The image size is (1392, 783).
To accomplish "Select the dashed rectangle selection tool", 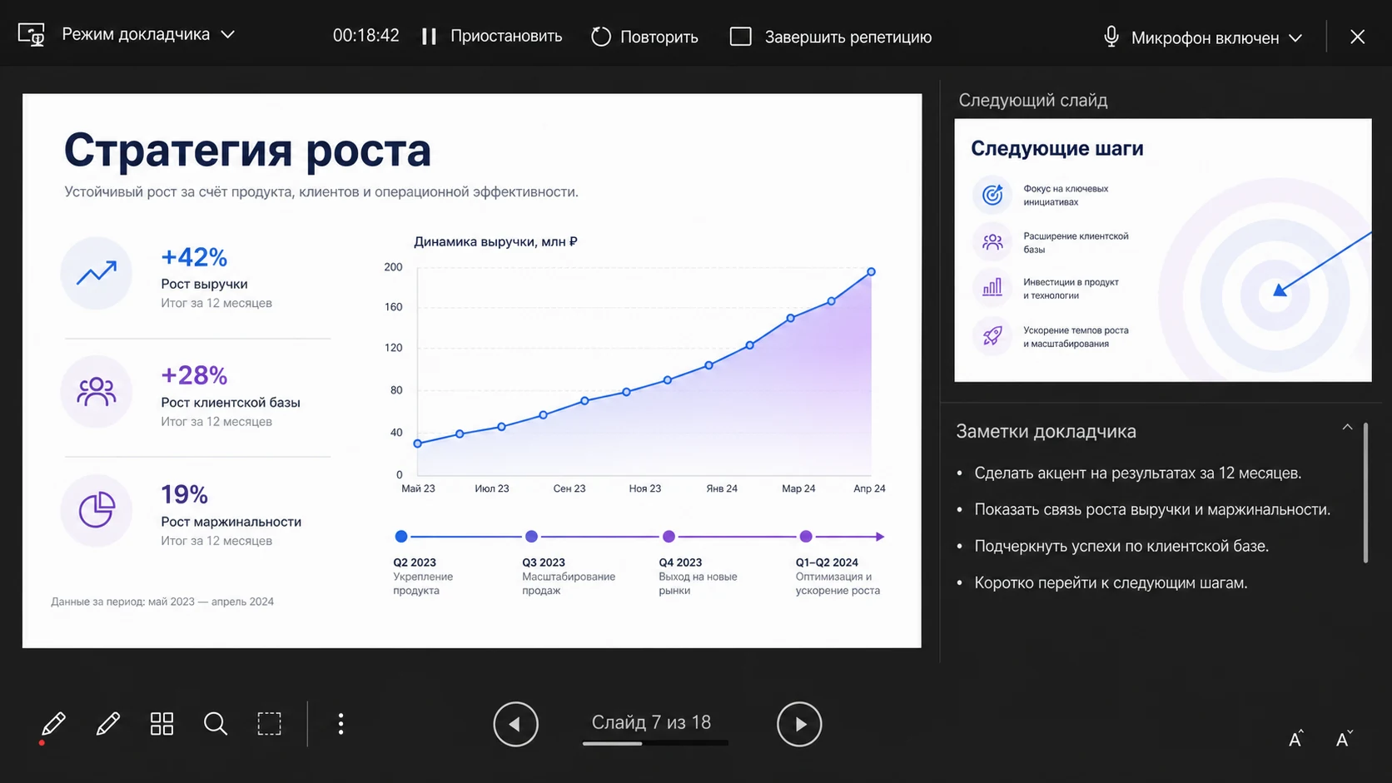I will click(x=269, y=724).
